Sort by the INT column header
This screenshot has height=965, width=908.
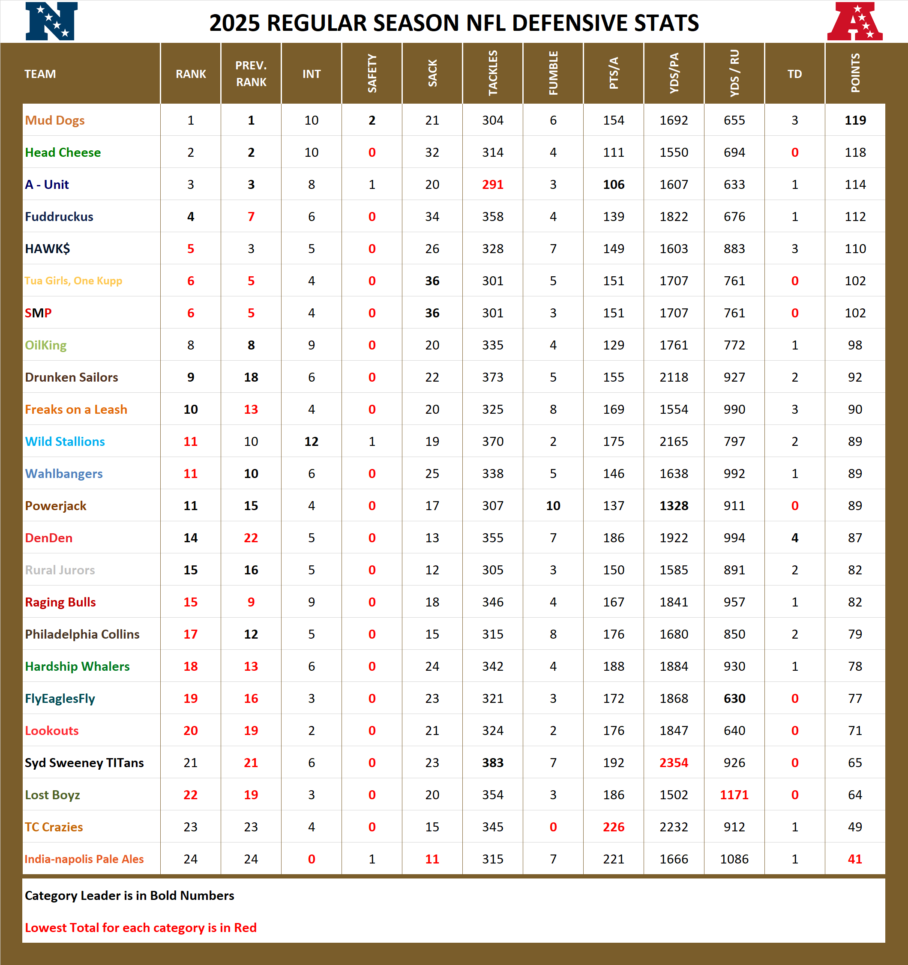pos(311,74)
